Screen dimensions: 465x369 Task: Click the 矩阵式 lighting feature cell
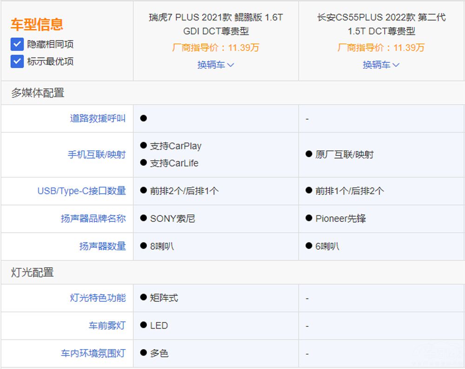coord(164,298)
